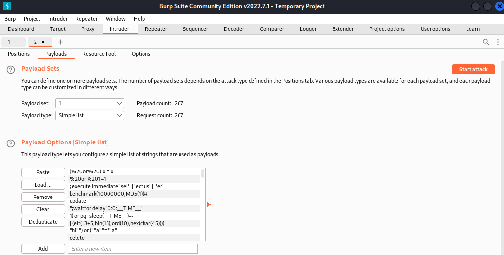504x255 pixels.
Task: Open the Payload set dropdown
Action: (x=90, y=103)
